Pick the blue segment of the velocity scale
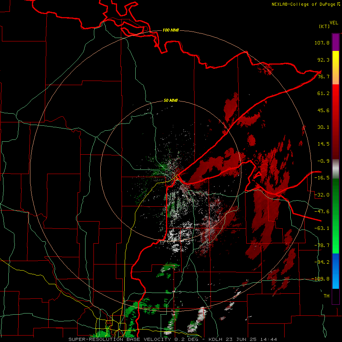Image resolution: width=342 pixels, height=342 pixels. point(336,271)
